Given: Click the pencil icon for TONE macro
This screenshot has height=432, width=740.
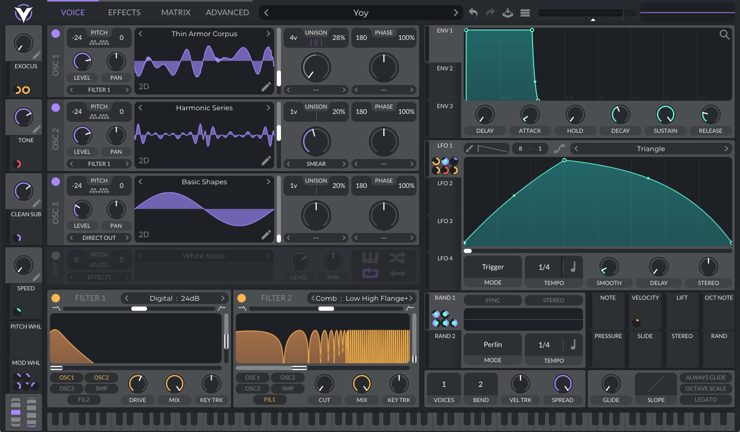Looking at the screenshot, I should coord(36,129).
